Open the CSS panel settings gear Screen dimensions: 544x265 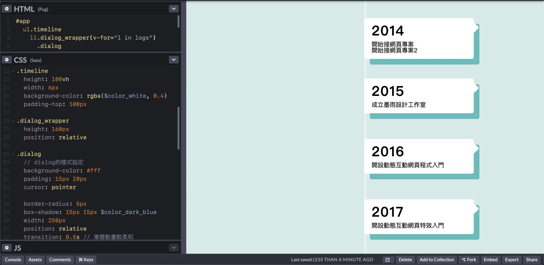click(7, 59)
